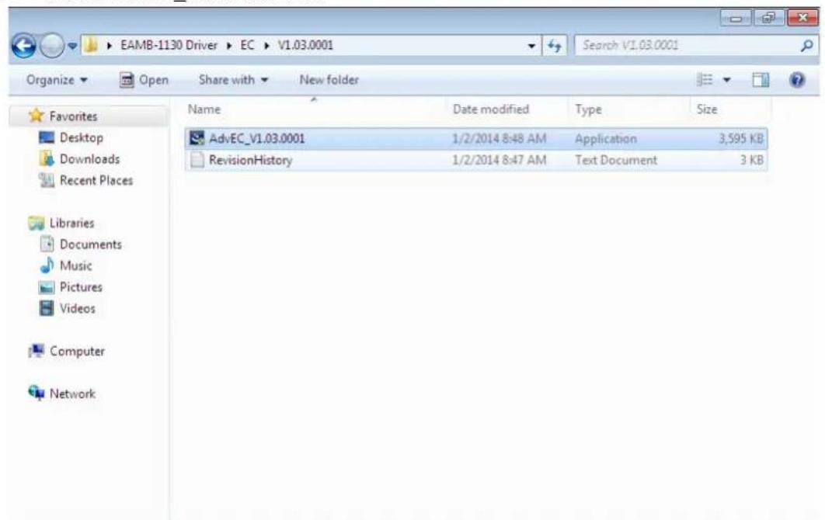Open Downloads in the navigation pane
This screenshot has width=825, height=520.
coord(89,159)
